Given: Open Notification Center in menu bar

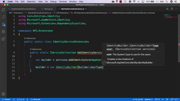Looking at the screenshot, I should click(x=175, y=1).
